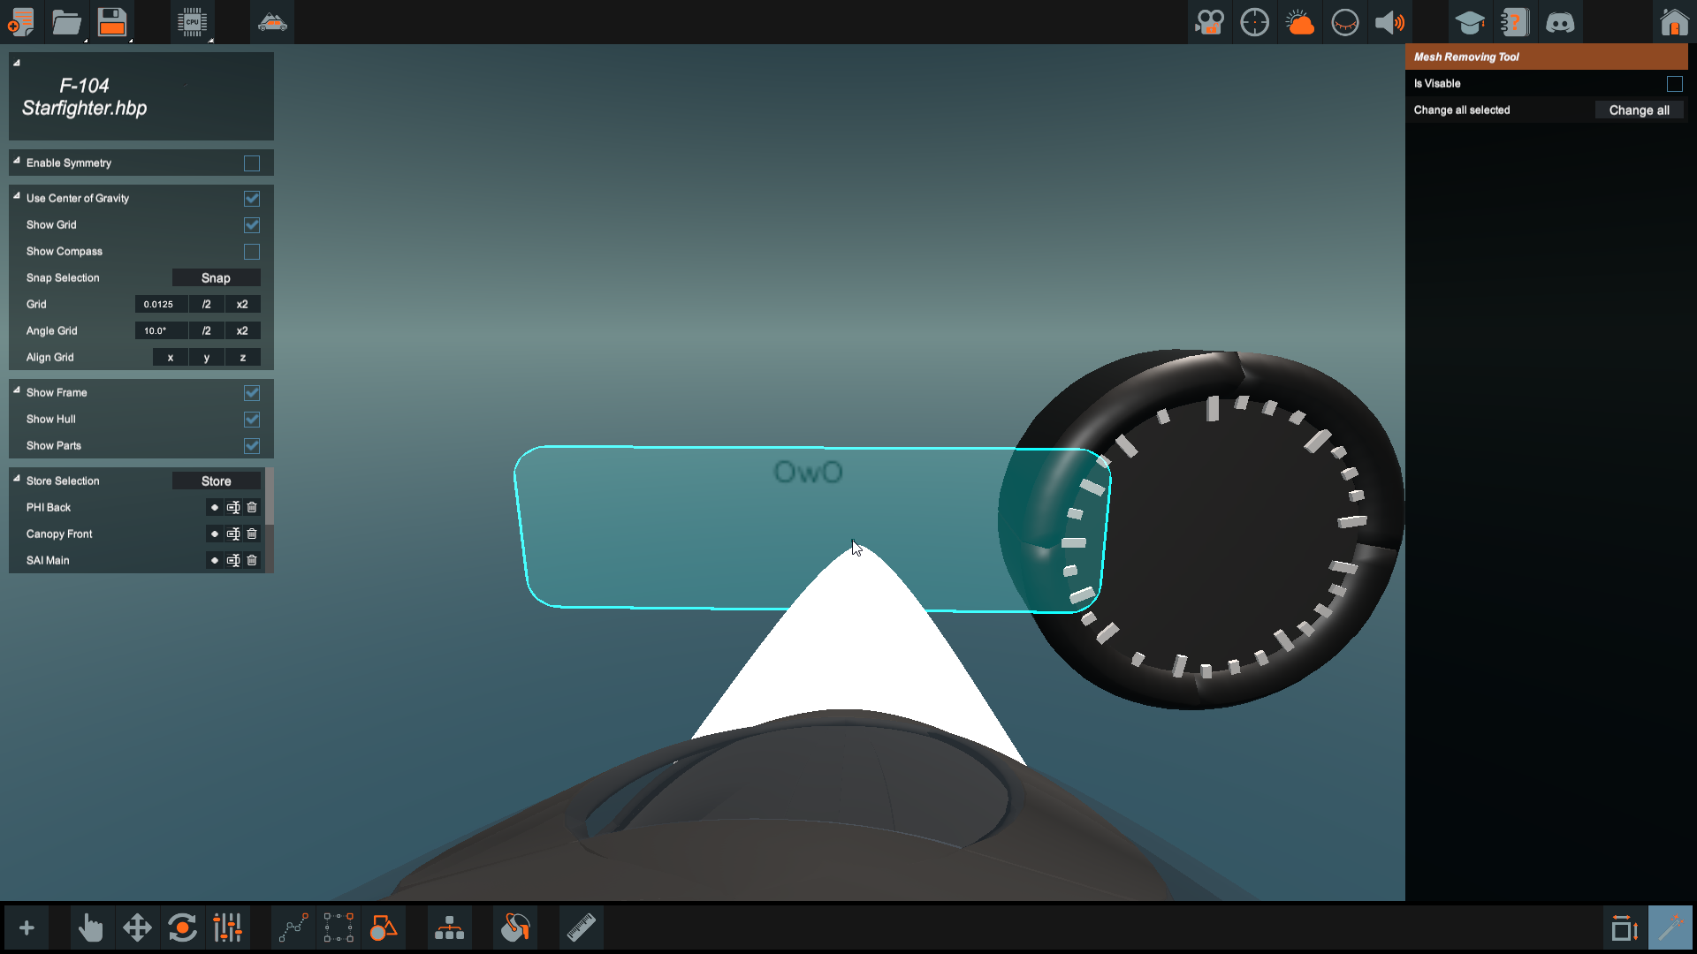Select the Rotate tool icon
This screenshot has height=954, width=1697.
(182, 928)
